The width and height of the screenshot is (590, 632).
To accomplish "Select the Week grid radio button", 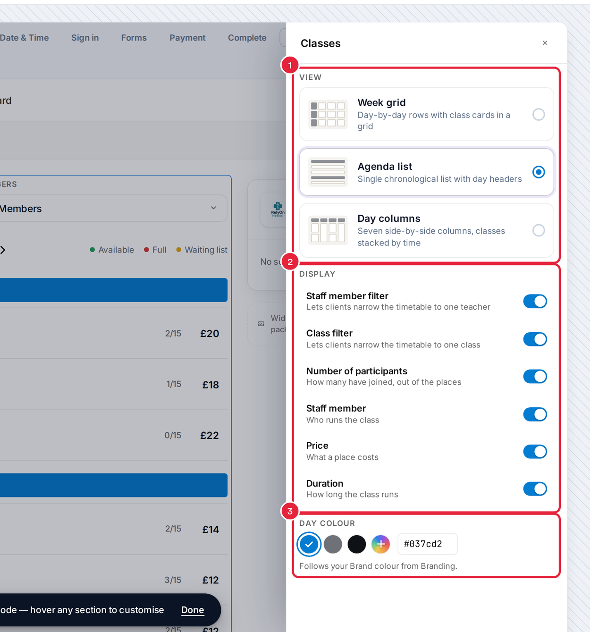I will pos(539,114).
